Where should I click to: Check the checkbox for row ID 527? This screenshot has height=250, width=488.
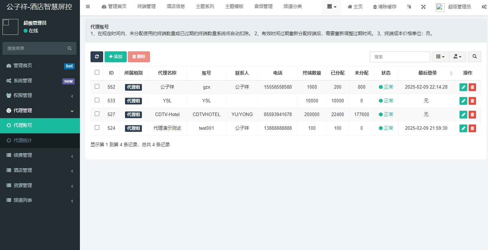pos(97,114)
